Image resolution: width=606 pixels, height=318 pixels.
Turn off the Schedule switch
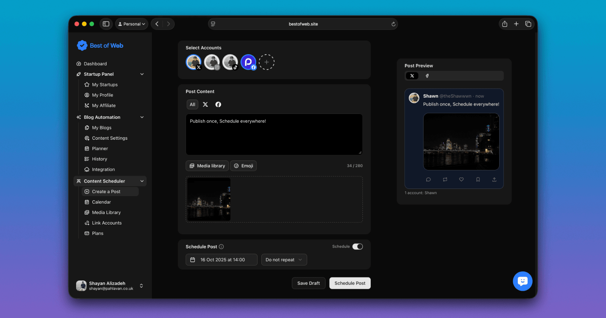click(x=358, y=246)
